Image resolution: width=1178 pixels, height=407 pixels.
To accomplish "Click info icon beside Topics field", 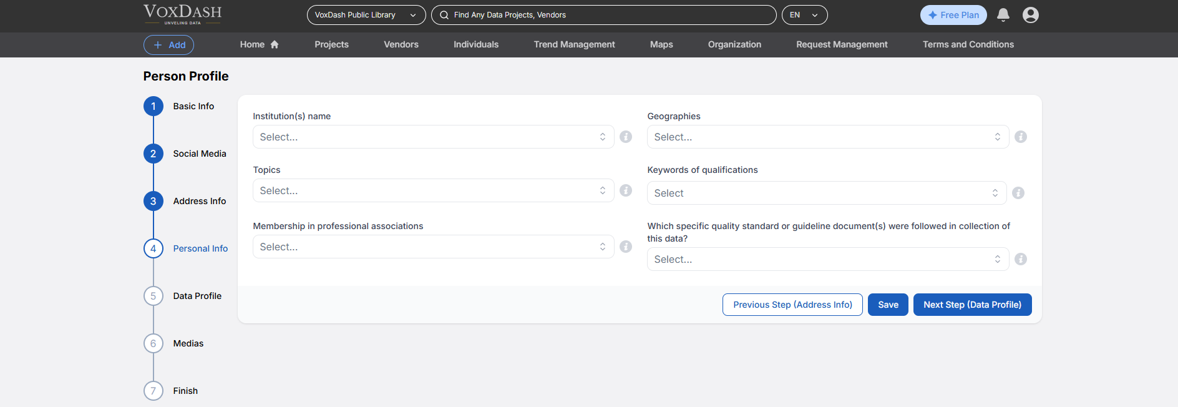I will (626, 190).
